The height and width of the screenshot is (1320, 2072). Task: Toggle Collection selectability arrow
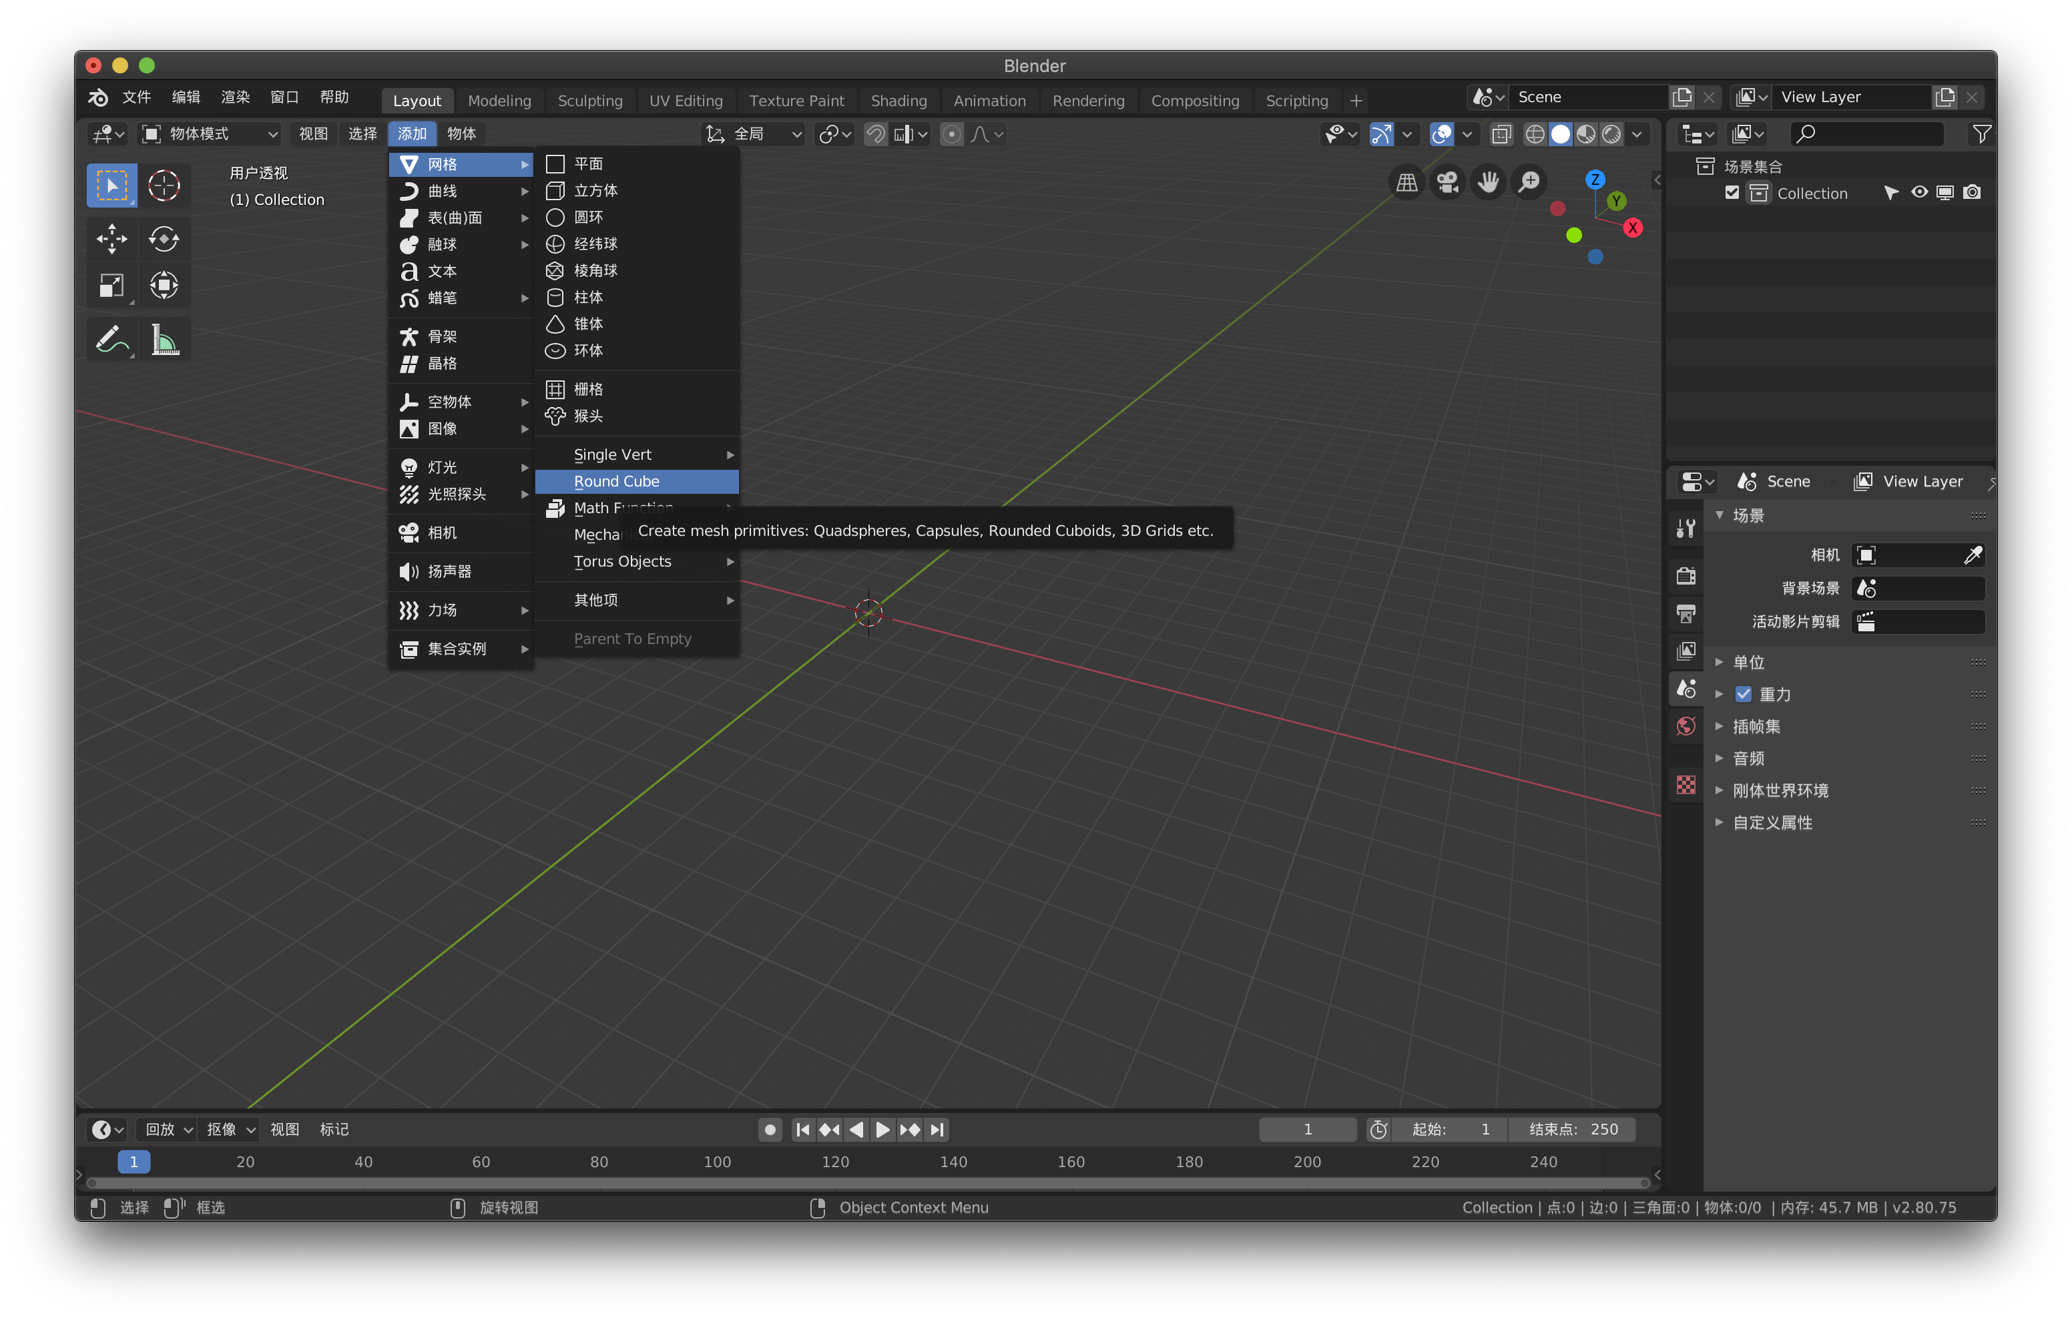(1890, 193)
